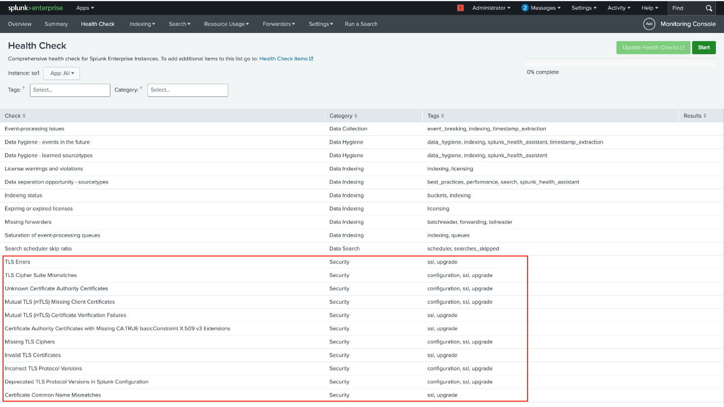
Task: Click the Splunk enterprise logo
Action: 35,8
